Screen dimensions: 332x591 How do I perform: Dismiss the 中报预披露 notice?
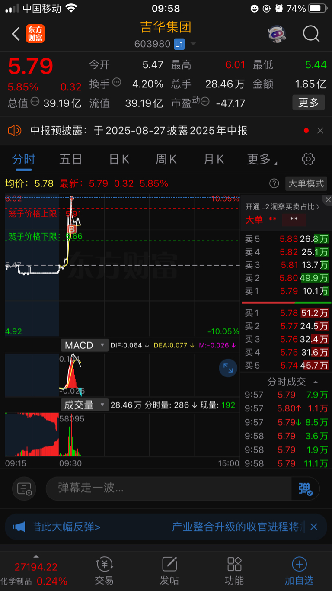pos(320,131)
